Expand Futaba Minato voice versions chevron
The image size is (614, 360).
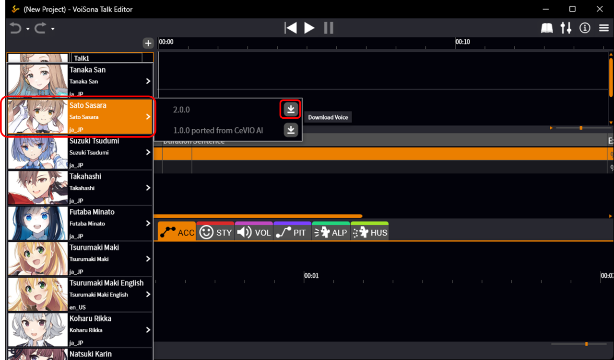point(148,223)
